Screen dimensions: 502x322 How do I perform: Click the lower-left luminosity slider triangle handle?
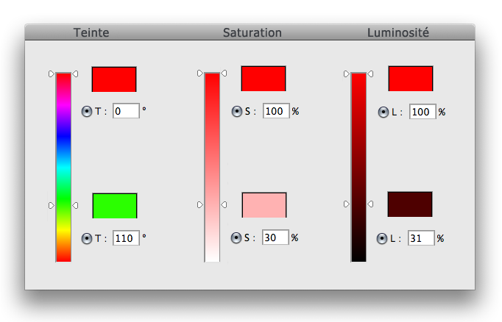click(x=347, y=205)
